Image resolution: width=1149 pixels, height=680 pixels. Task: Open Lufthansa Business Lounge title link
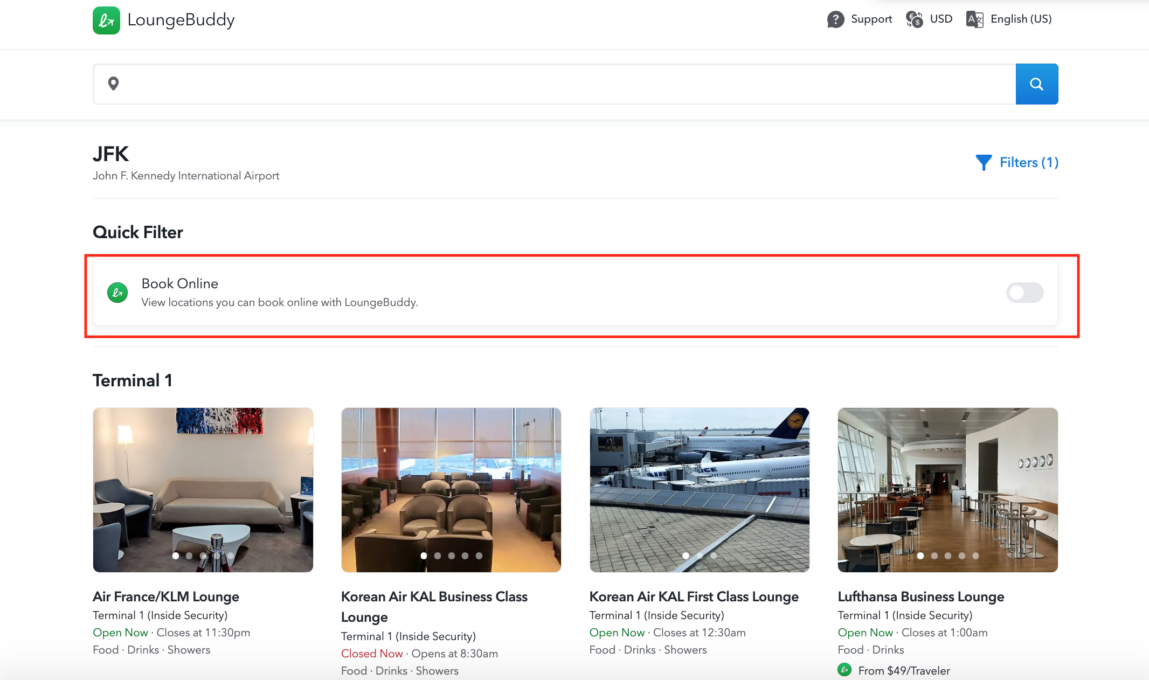(921, 596)
